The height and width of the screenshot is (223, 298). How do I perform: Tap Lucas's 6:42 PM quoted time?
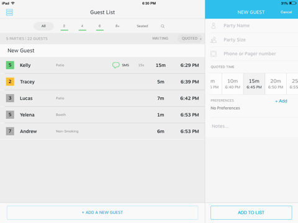189,98
